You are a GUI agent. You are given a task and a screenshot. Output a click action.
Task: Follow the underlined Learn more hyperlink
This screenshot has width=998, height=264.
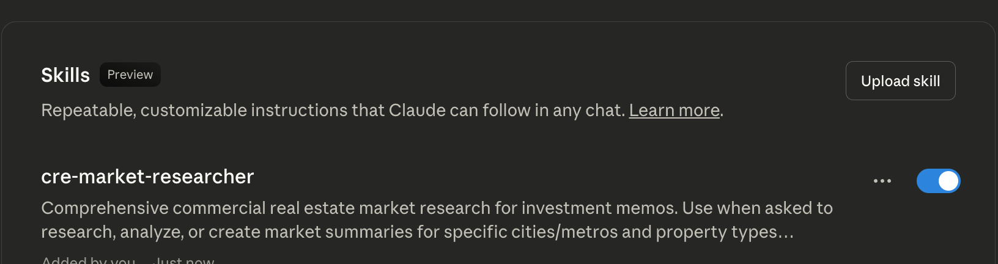click(674, 110)
